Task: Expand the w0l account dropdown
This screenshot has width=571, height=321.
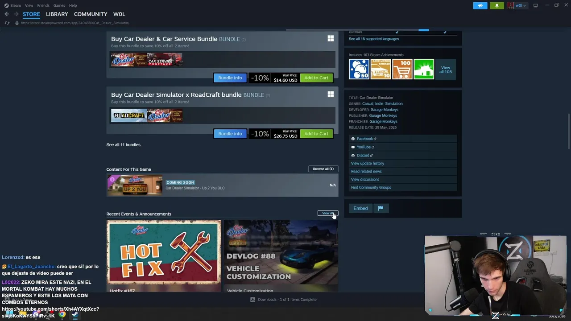Action: click(x=521, y=5)
